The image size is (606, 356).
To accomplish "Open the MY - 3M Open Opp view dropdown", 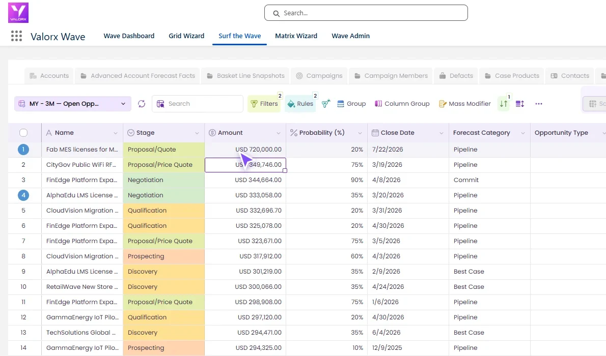I will [x=73, y=103].
